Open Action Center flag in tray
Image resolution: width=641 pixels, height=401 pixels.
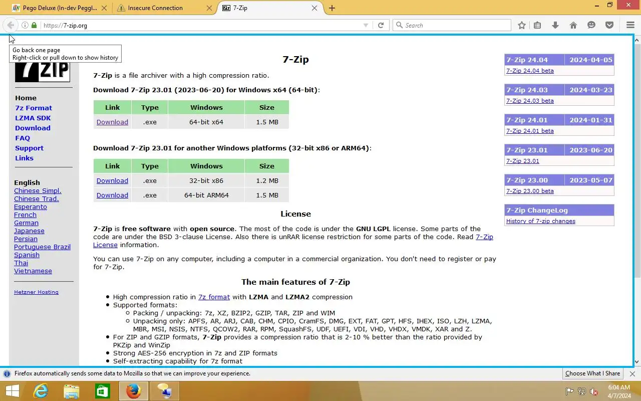click(x=570, y=391)
